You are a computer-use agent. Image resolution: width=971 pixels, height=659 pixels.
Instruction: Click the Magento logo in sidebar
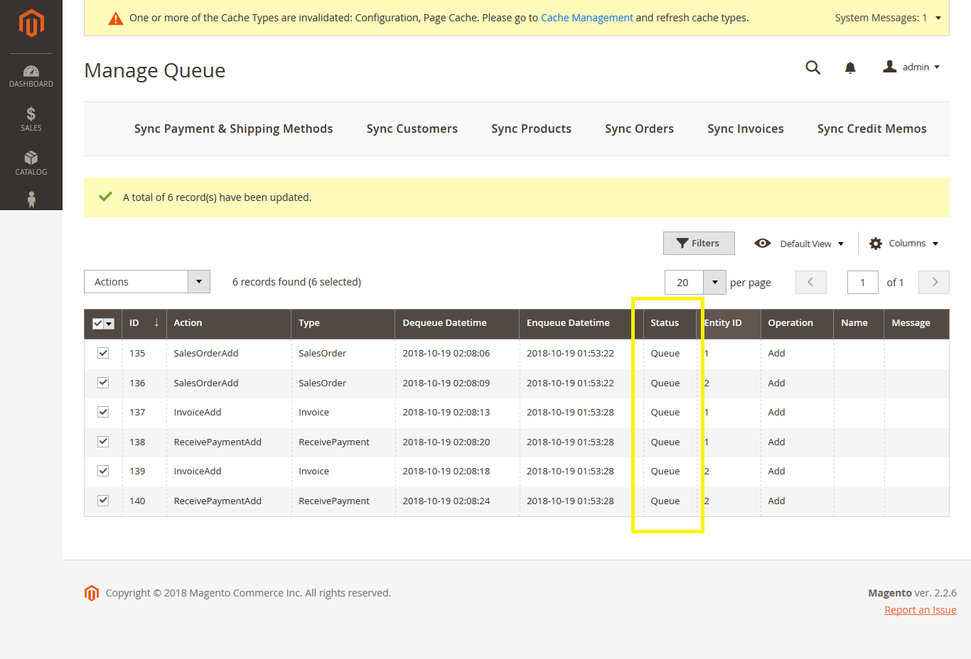31,23
